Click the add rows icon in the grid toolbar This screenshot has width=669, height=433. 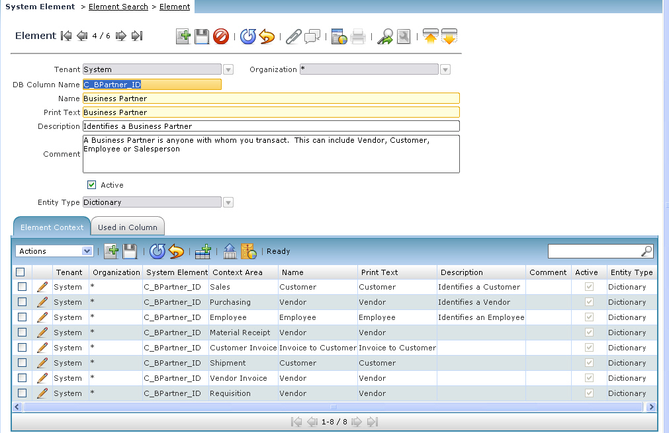tap(203, 251)
